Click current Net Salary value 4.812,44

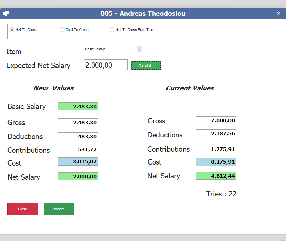[x=216, y=176]
